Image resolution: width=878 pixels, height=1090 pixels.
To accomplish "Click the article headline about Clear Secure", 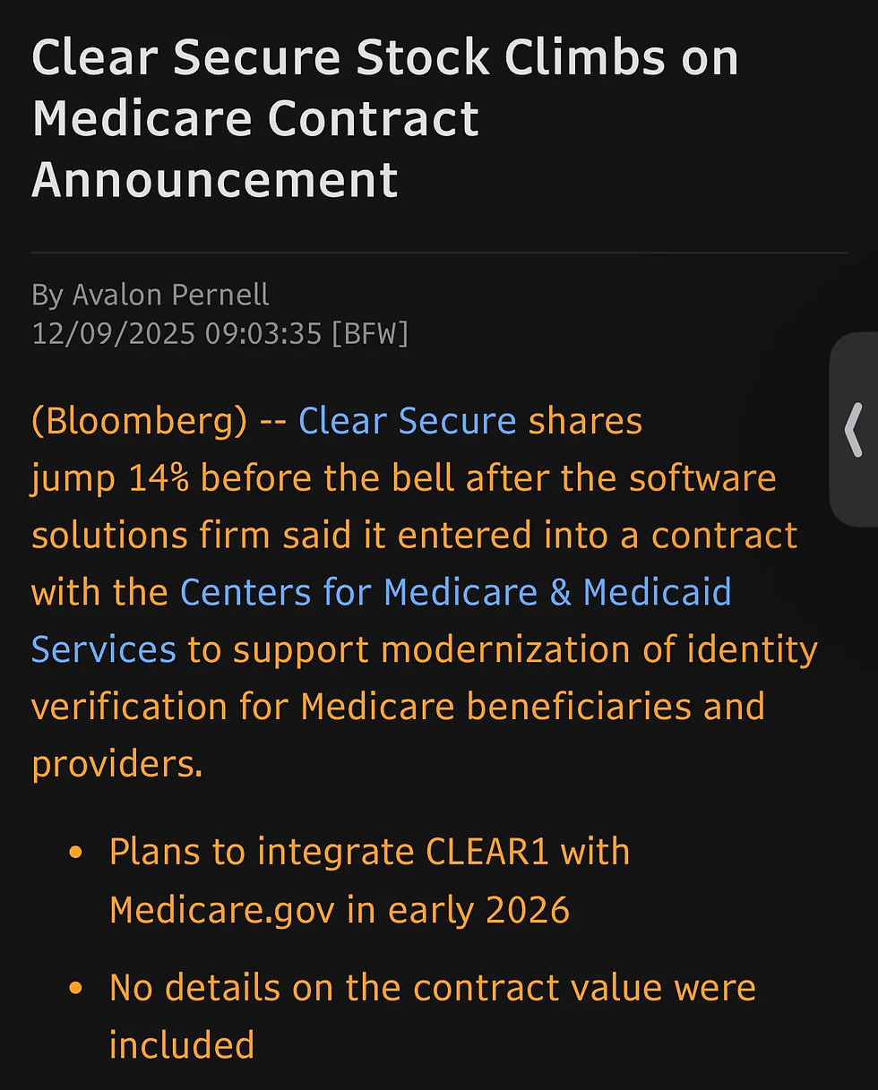I will click(x=385, y=118).
